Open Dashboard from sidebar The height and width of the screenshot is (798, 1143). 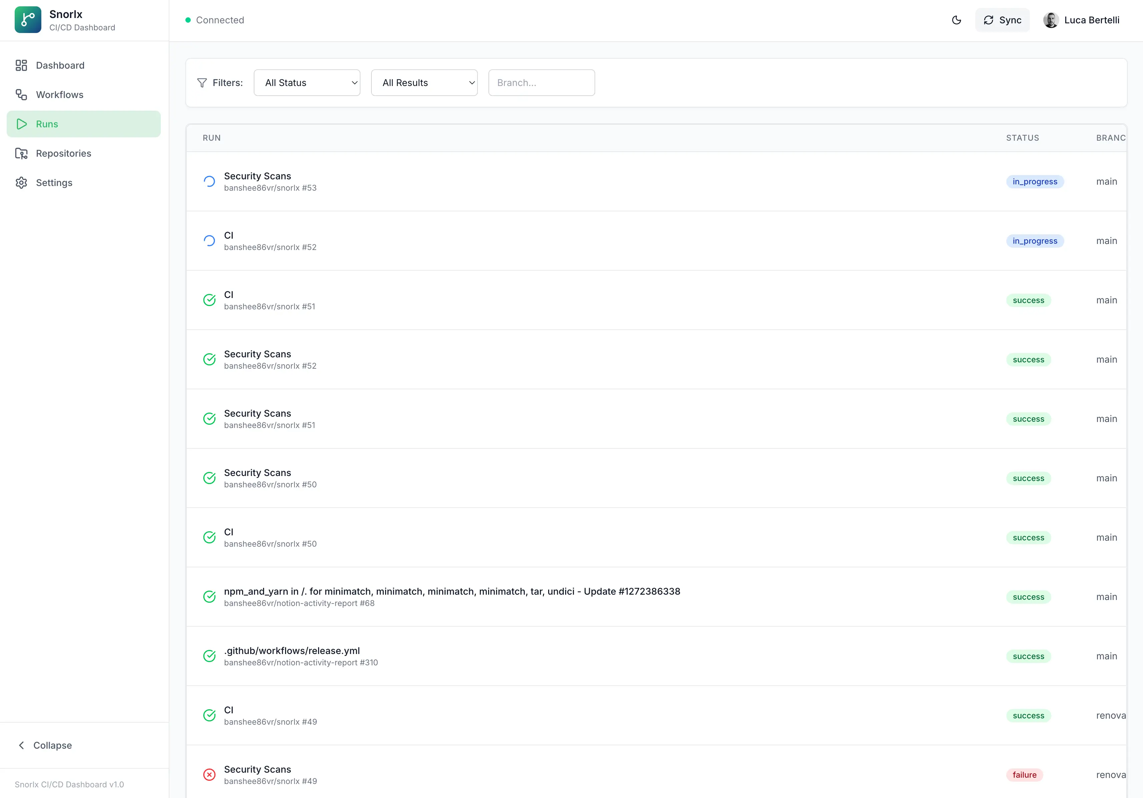pos(84,65)
